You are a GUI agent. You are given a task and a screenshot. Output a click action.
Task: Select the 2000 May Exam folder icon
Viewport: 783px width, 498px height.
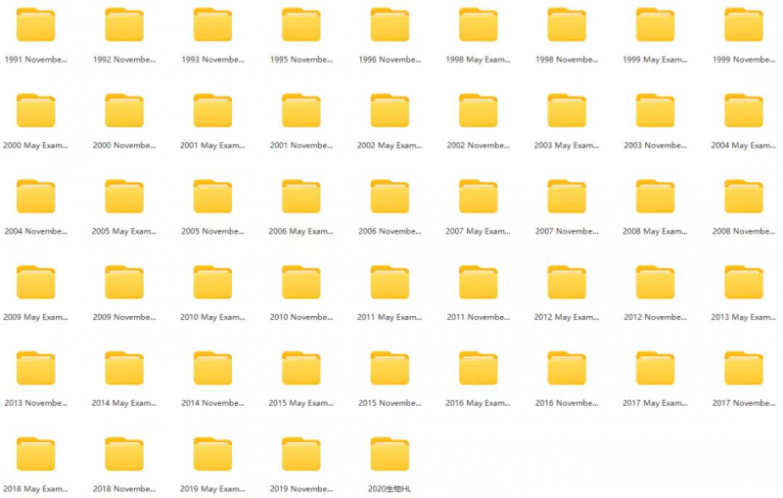(35, 111)
